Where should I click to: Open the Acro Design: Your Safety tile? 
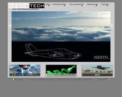pyautogui.click(x=25, y=70)
